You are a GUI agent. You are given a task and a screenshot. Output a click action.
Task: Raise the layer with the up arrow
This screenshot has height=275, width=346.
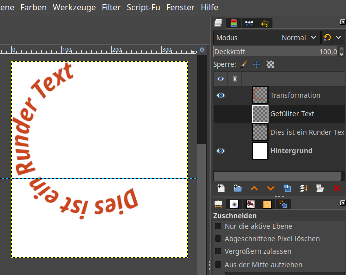(x=254, y=188)
